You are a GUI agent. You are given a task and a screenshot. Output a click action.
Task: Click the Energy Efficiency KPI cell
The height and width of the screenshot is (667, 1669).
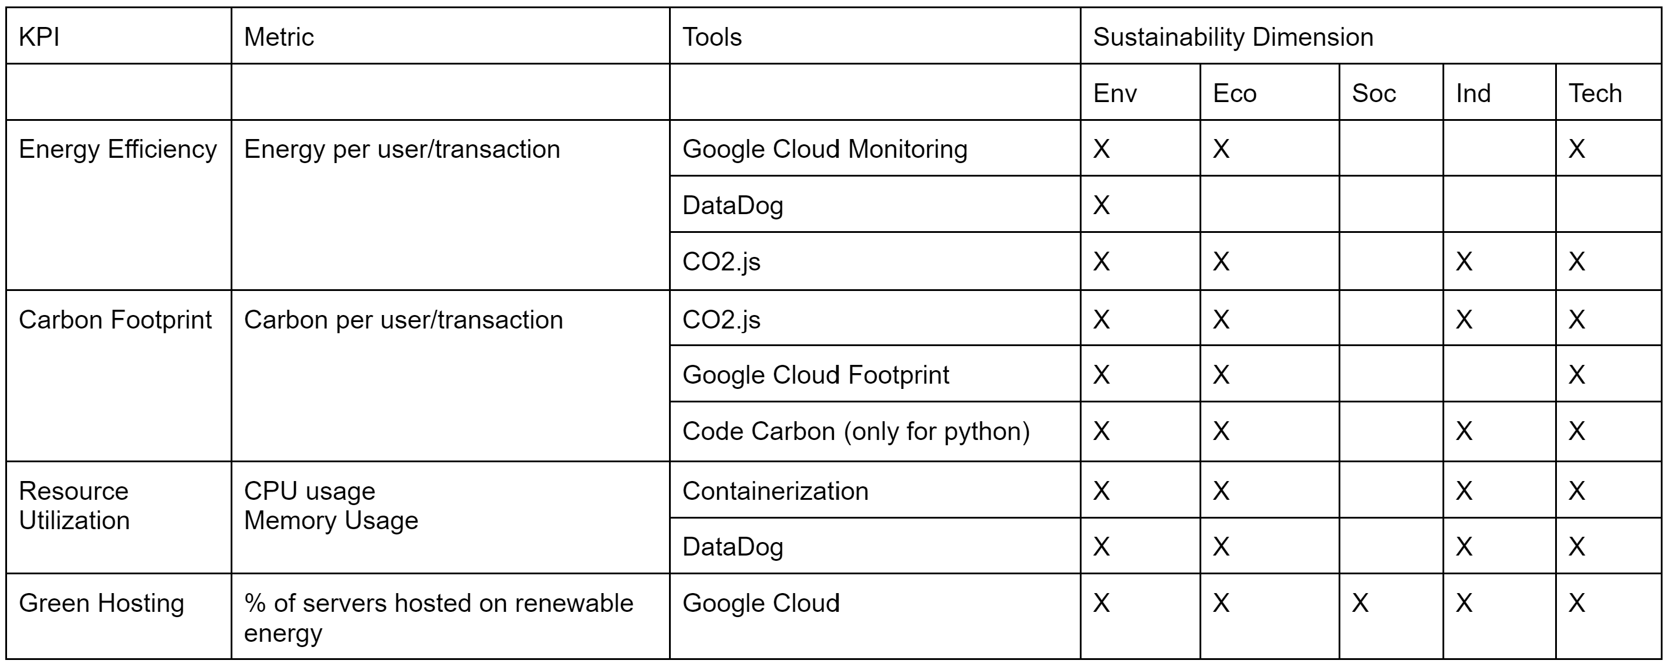[119, 205]
